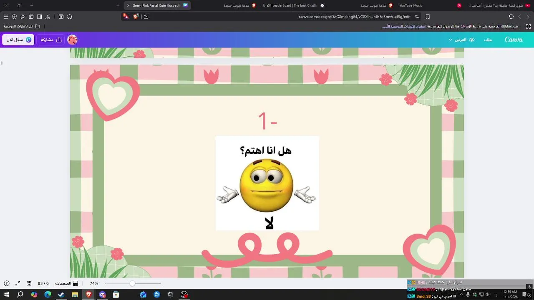This screenshot has width=534, height=300.
Task: Toggle the browser sidebar panel icon
Action: (x=39, y=17)
